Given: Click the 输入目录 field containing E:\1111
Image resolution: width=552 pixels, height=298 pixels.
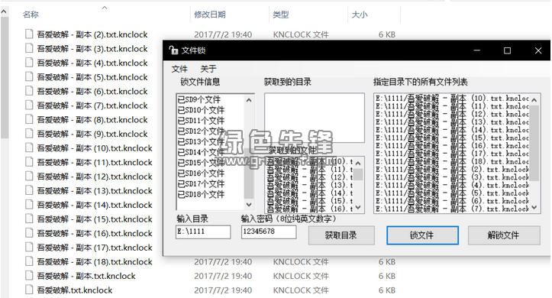Looking at the screenshot, I should point(203,232).
